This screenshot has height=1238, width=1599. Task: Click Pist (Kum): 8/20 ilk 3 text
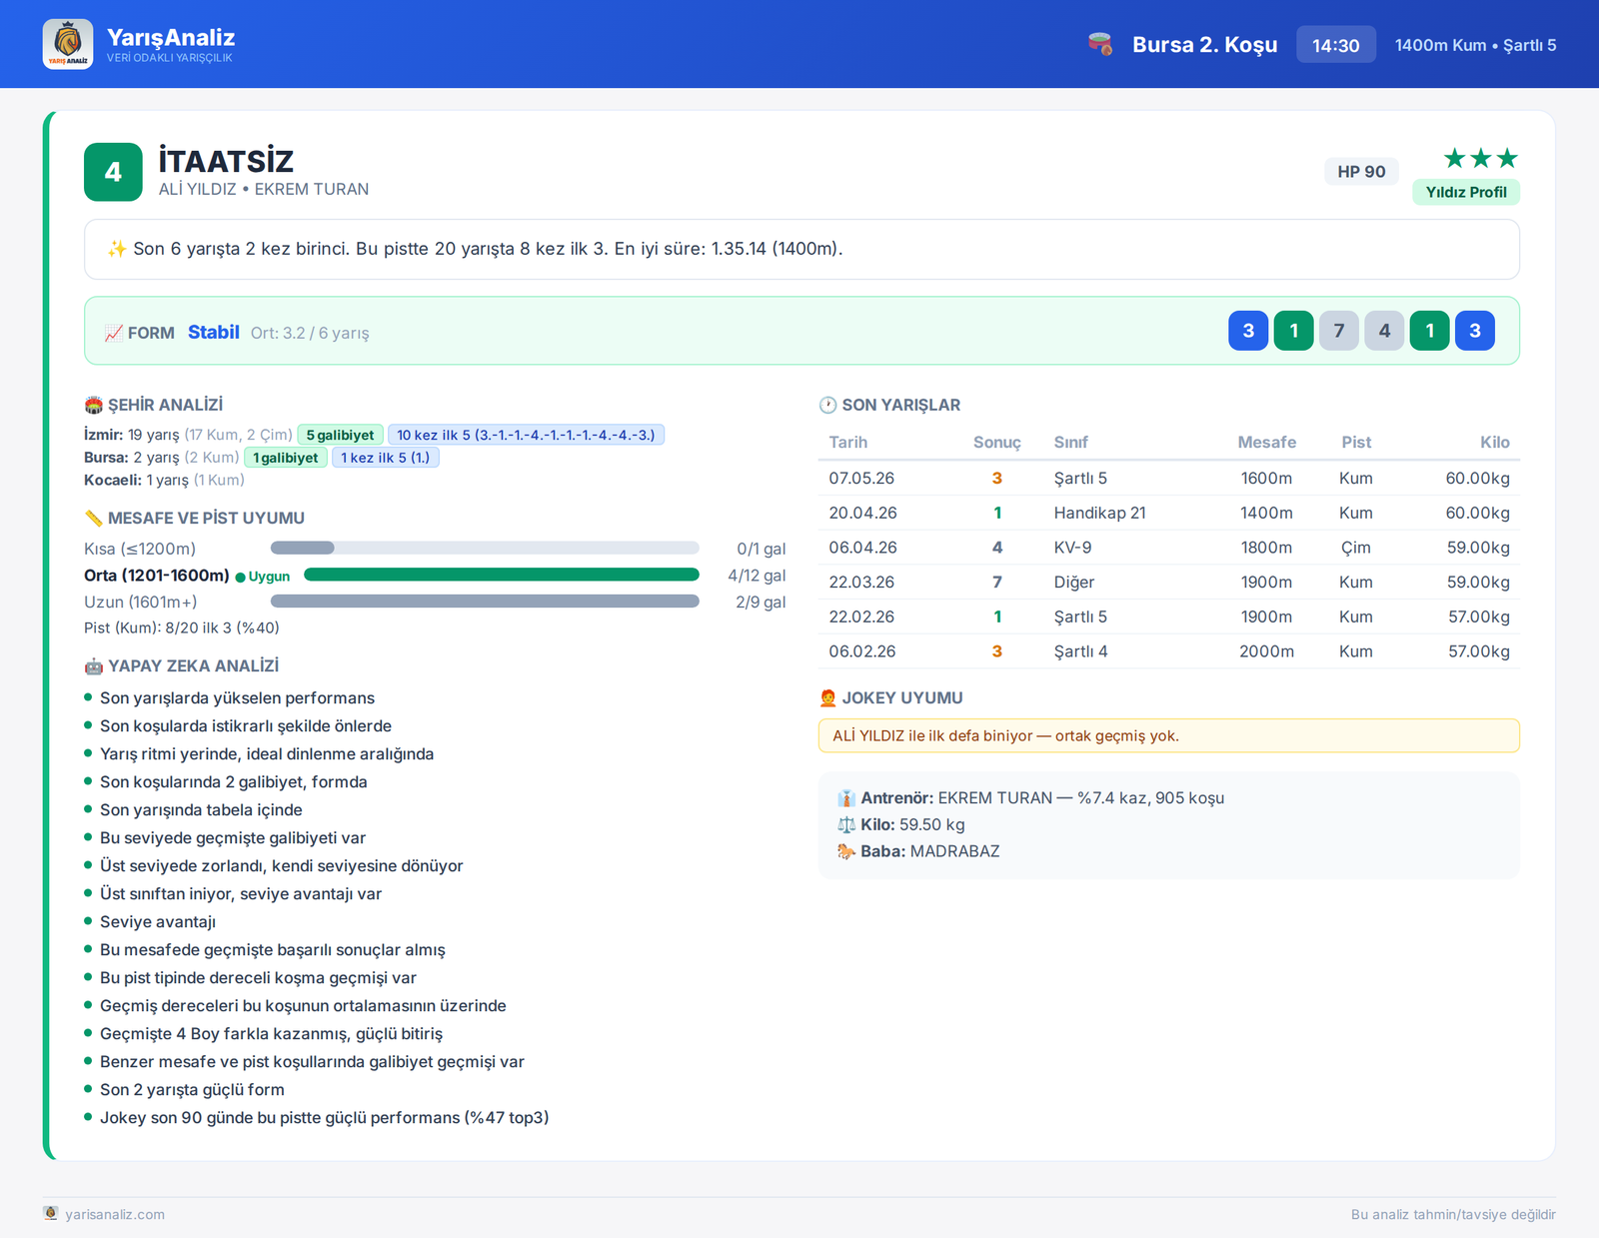(182, 627)
